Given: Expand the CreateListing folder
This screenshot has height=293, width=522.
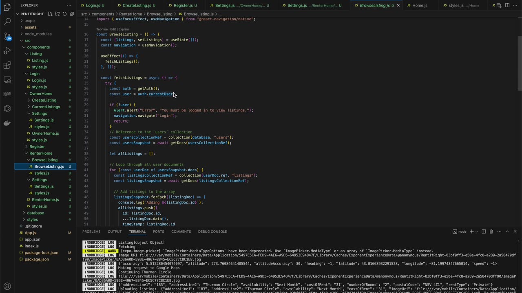Looking at the screenshot, I should (45, 100).
